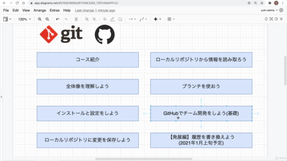This screenshot has width=287, height=161.
Task: Open the browser extensions puzzle icon
Action: 270,3
